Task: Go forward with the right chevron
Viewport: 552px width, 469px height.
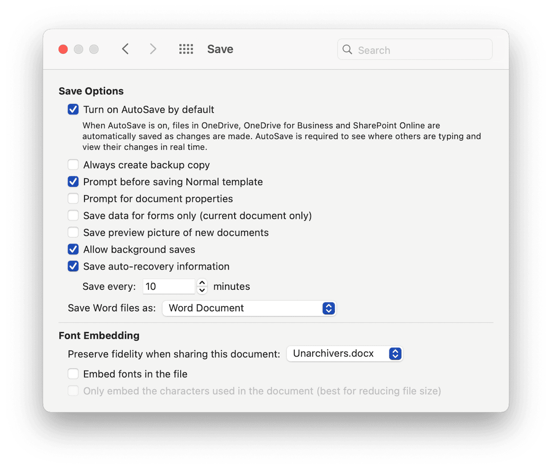Action: coord(153,49)
